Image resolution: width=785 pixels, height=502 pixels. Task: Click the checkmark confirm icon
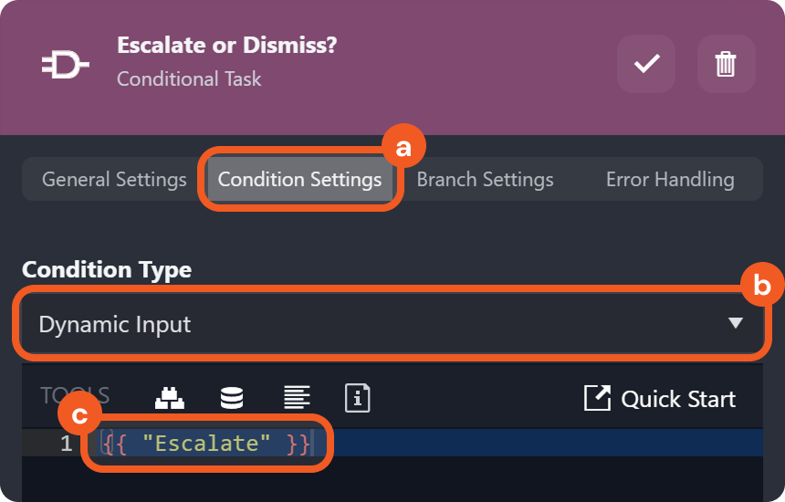(646, 64)
